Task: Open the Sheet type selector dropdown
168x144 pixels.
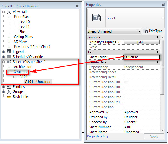Action: [163, 18]
